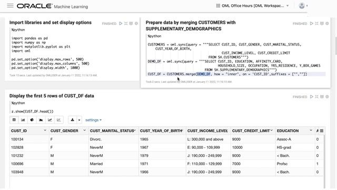The height and width of the screenshot is (190, 337).
Task: Click 'Display the first 5 rows of CUST_DF data' title
Action: click(52, 96)
